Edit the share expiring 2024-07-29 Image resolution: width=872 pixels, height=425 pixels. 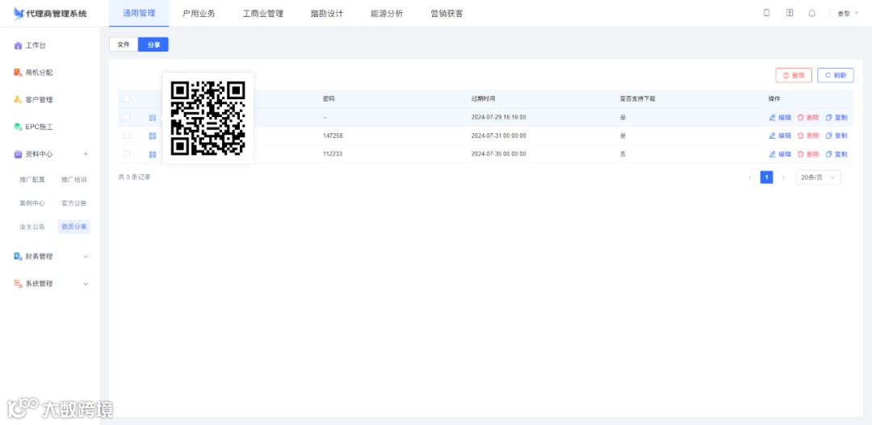pyautogui.click(x=780, y=118)
